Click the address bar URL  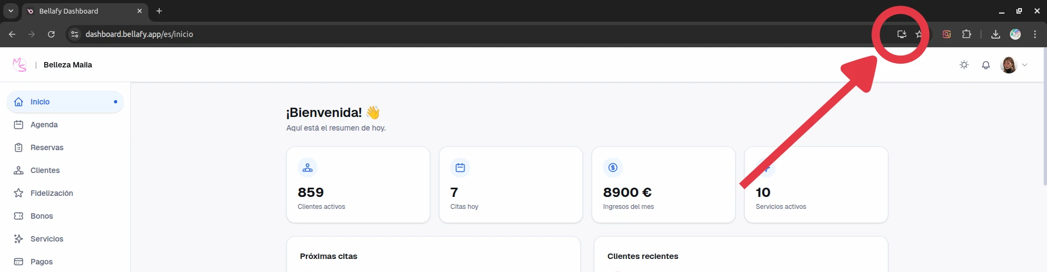(x=140, y=34)
